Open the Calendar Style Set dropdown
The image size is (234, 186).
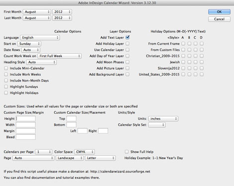tap(157, 125)
